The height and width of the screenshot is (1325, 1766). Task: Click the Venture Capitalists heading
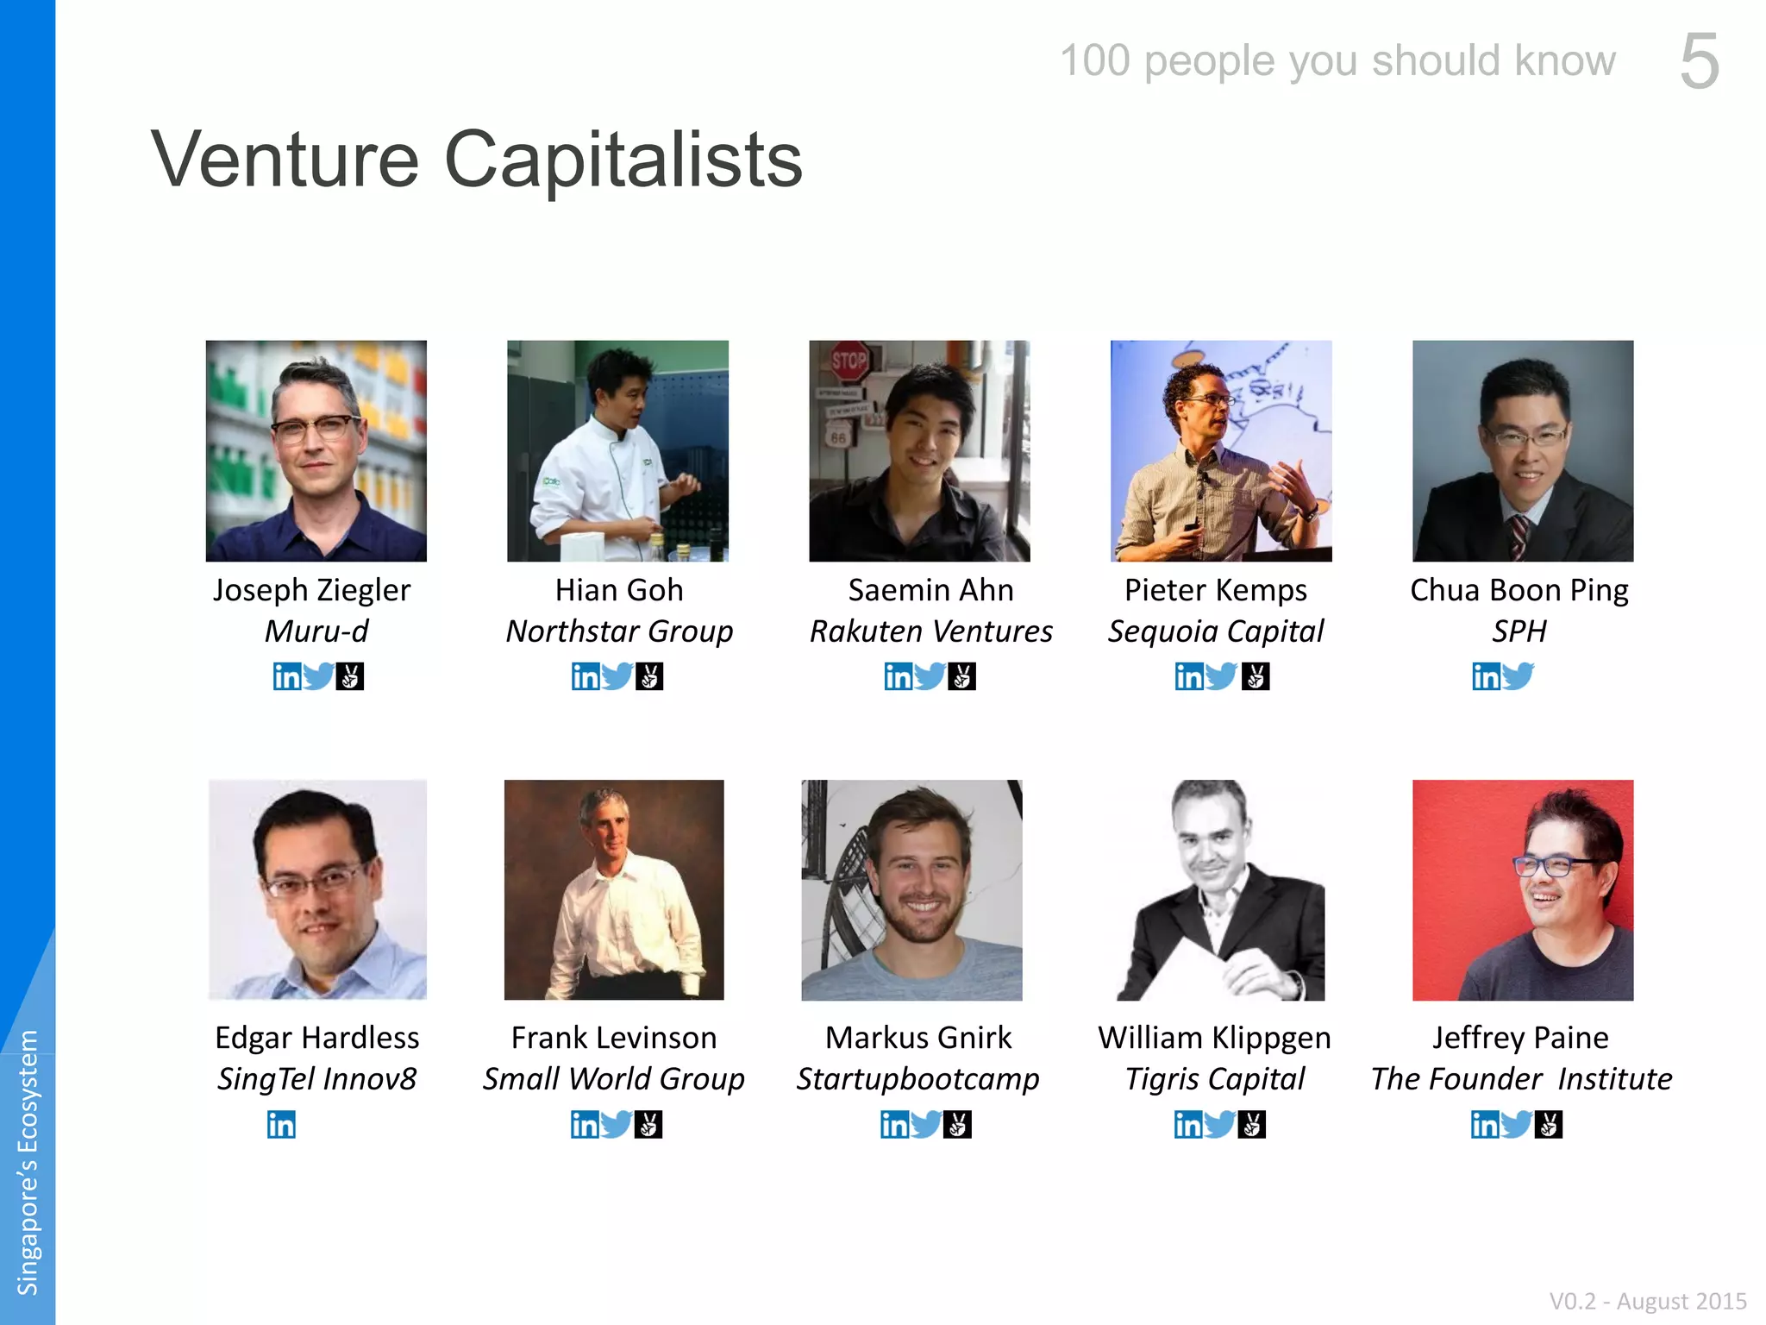tap(477, 159)
